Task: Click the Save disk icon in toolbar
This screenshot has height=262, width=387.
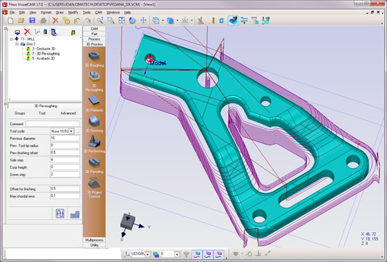Action: click(x=32, y=21)
